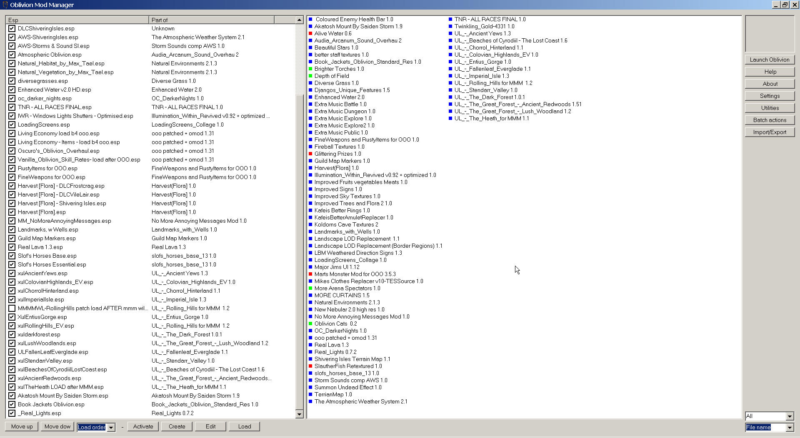Click the blue square for TerrianMap 1.0

[310, 394]
